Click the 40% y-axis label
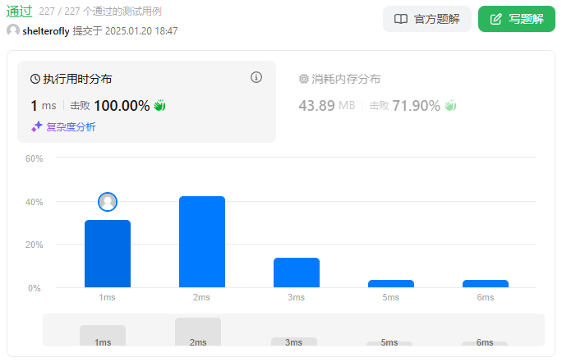Screen dimensions: 562x362 point(34,202)
